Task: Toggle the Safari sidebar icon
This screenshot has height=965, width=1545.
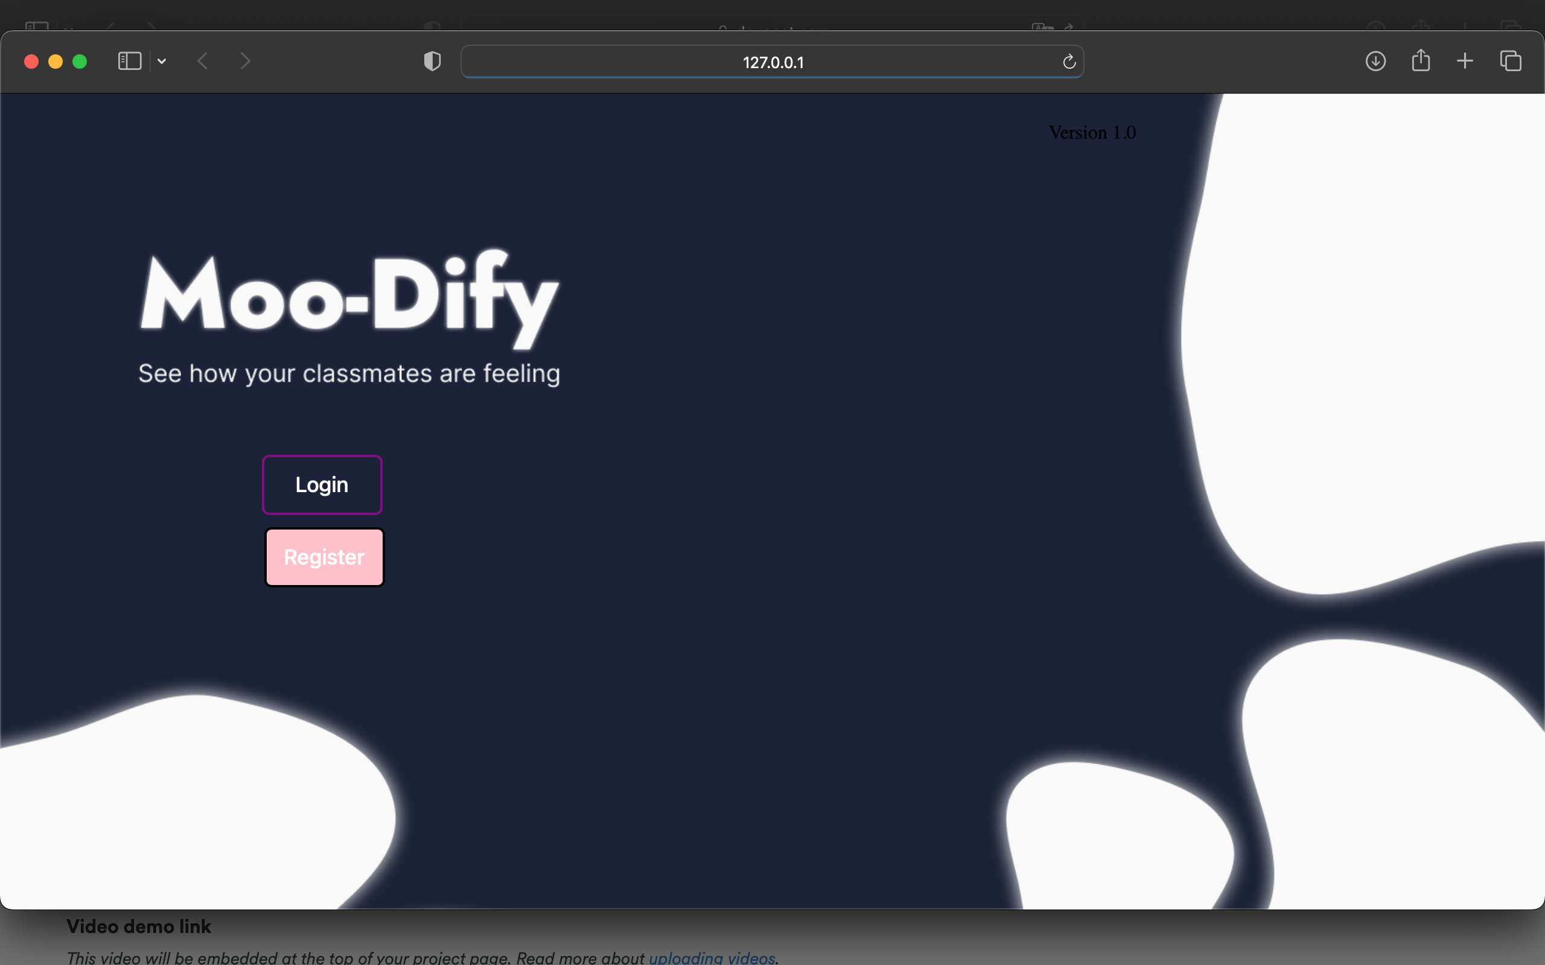Action: 130,62
